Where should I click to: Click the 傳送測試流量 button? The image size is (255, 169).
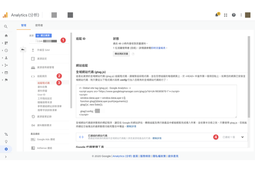click(121, 54)
